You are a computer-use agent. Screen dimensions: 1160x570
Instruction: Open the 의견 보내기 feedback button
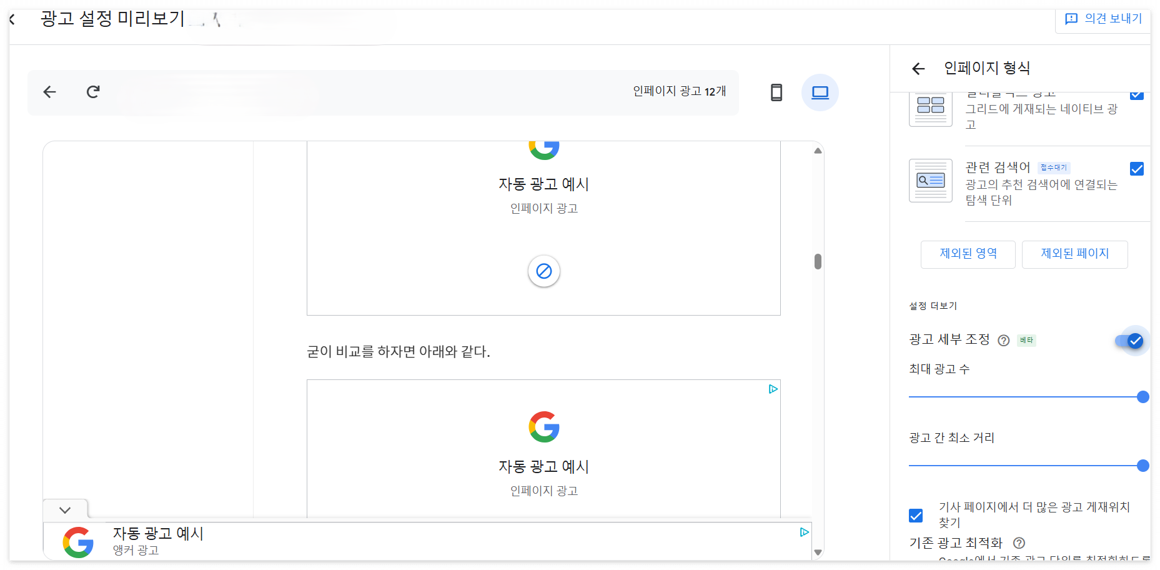coord(1104,19)
